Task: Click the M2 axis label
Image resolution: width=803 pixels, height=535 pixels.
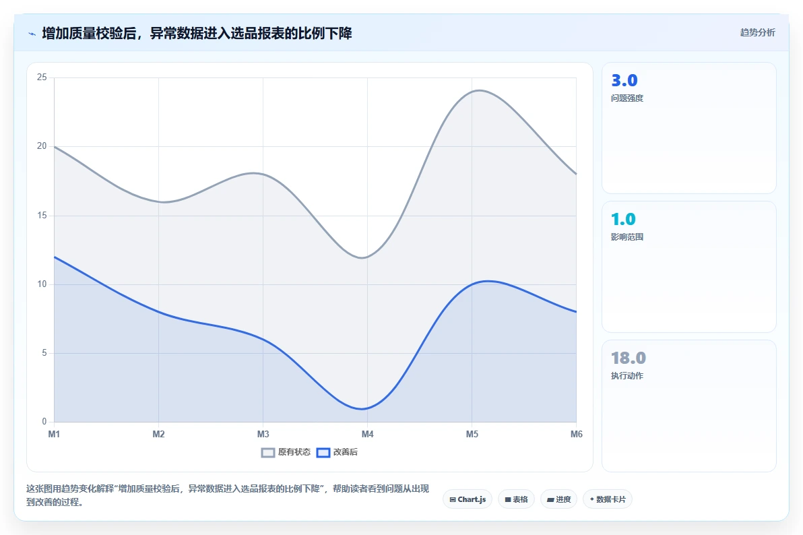Action: 158,434
